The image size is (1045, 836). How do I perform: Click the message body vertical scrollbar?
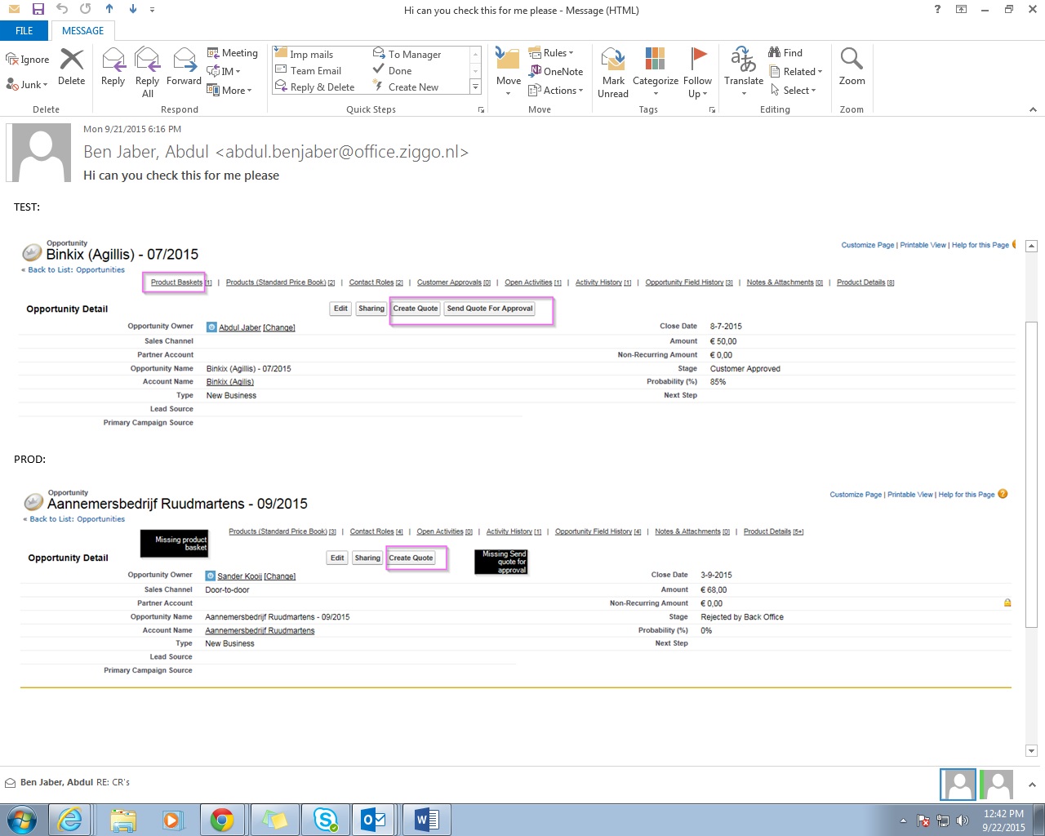[x=1031, y=474]
